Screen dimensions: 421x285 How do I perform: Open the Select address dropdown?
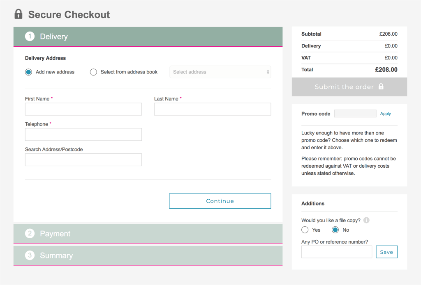220,72
